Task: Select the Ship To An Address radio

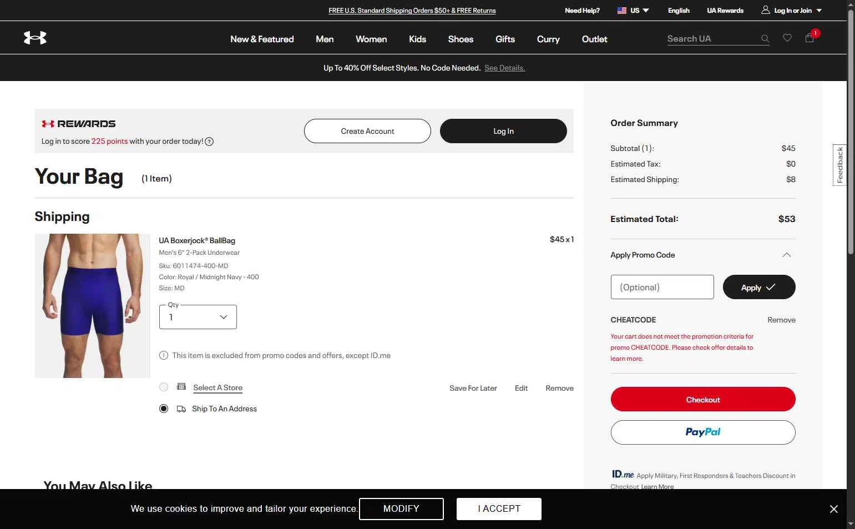Action: point(164,409)
